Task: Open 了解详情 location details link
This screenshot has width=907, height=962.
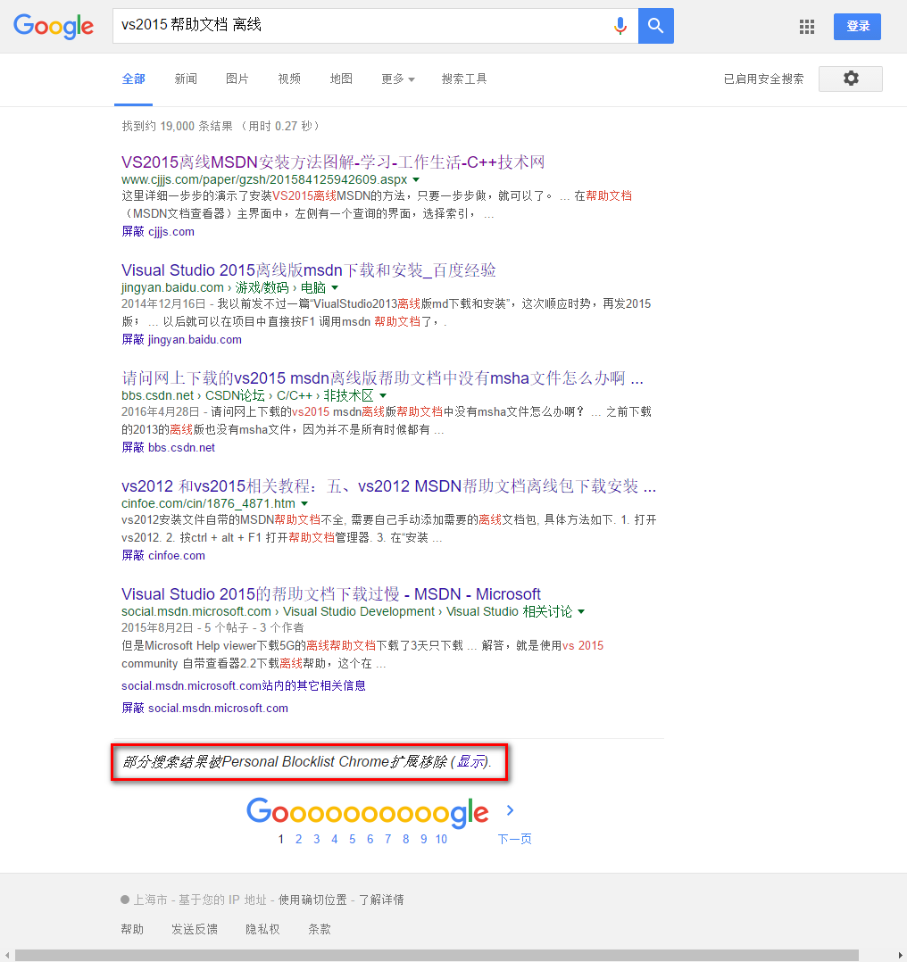Action: pyautogui.click(x=381, y=900)
